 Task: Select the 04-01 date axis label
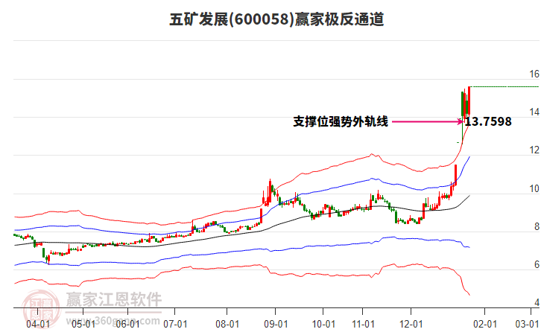(x=38, y=324)
